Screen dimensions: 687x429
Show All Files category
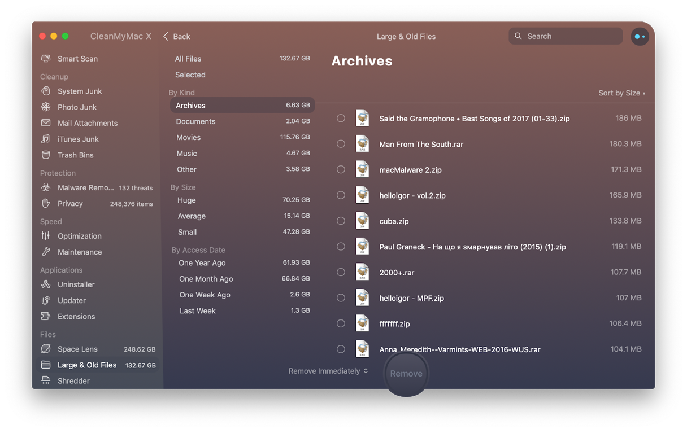coord(242,59)
